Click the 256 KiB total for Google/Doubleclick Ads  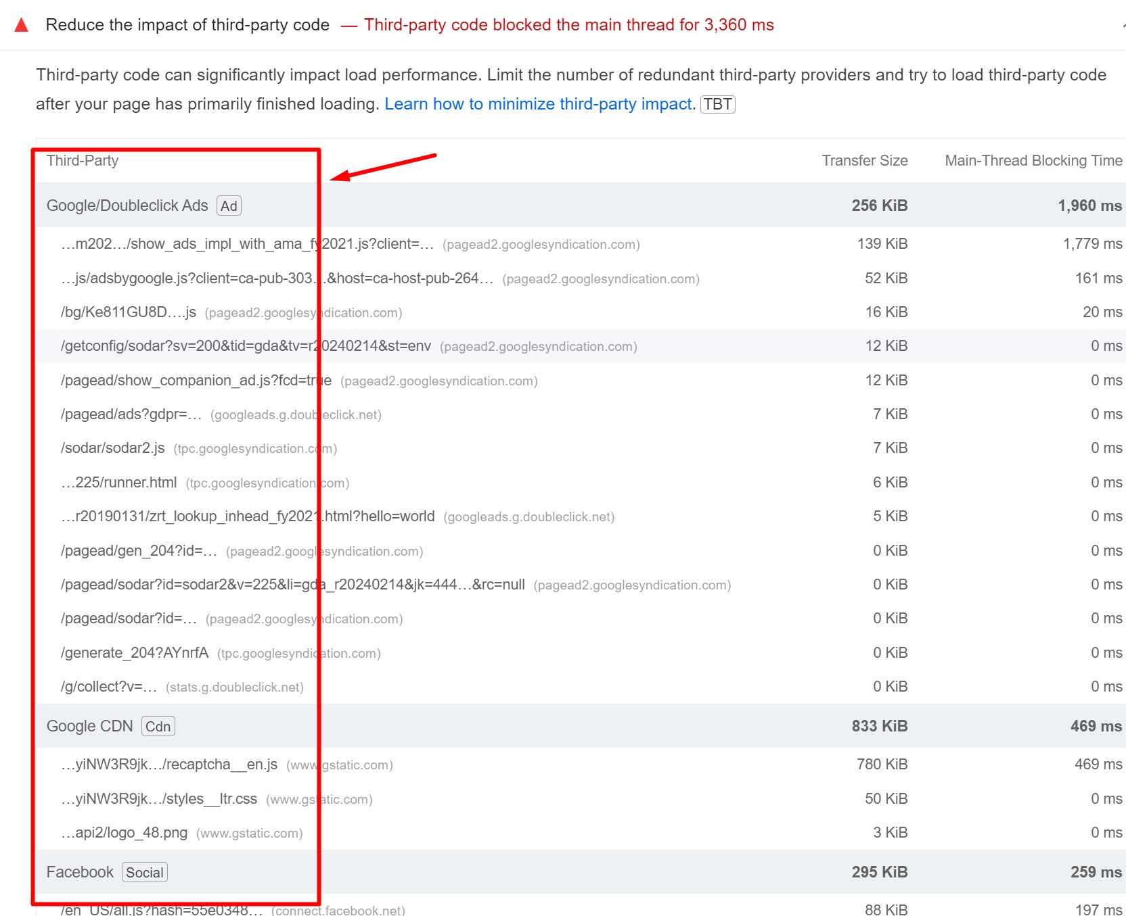[880, 206]
